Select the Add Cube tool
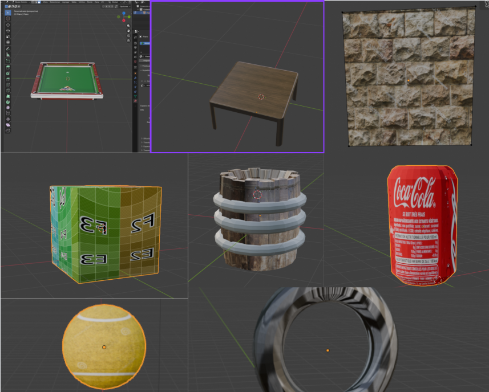The height and width of the screenshot is (392, 489). [x=8, y=61]
